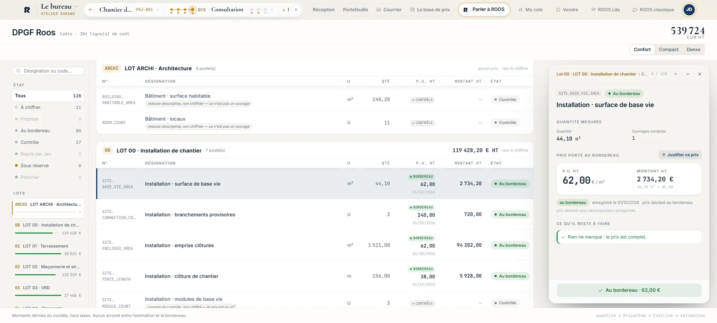The width and height of the screenshot is (717, 323).
Task: Close the detail panel with the X
Action: click(x=700, y=74)
